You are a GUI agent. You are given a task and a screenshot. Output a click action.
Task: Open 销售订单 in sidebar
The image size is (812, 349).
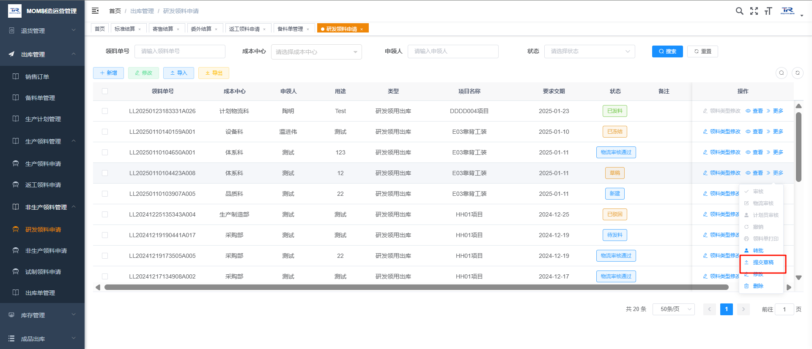pyautogui.click(x=42, y=77)
